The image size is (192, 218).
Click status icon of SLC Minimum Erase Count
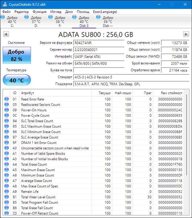tap(7, 132)
